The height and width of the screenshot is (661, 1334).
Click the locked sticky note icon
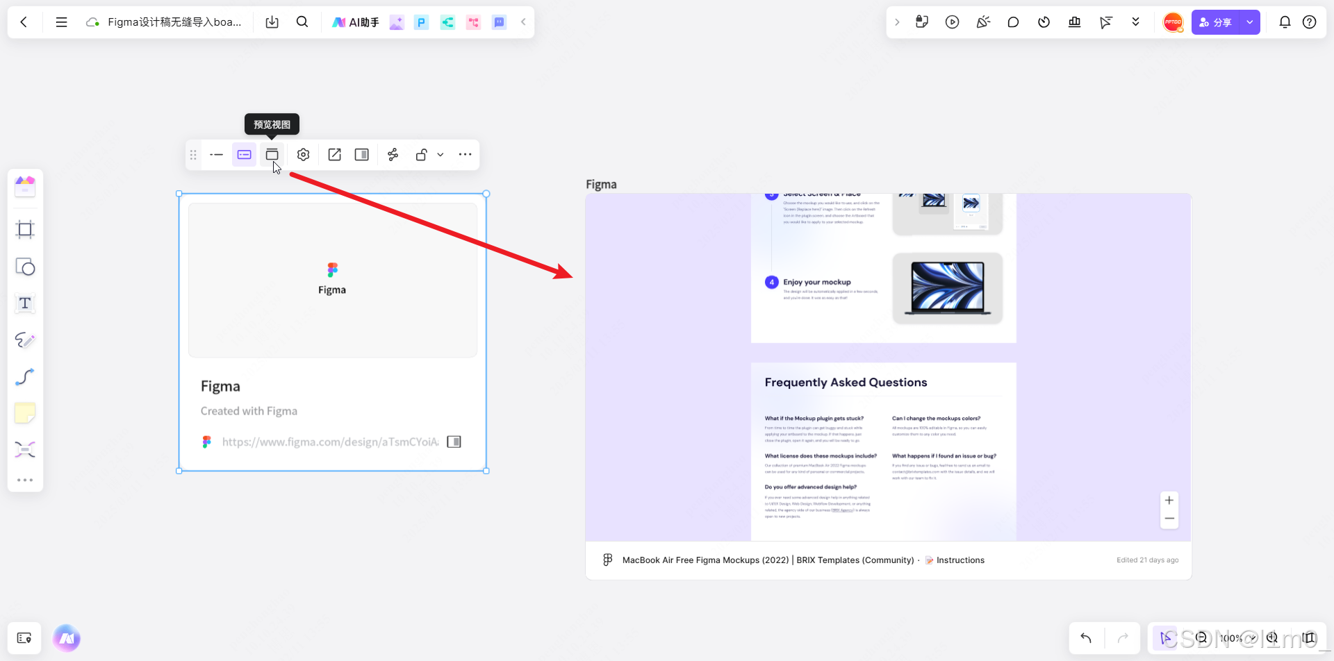(x=922, y=22)
